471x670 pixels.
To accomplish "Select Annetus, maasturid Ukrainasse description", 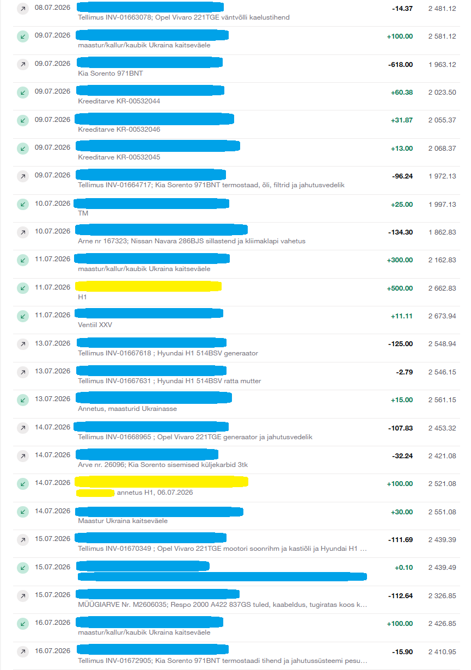I will tap(127, 409).
